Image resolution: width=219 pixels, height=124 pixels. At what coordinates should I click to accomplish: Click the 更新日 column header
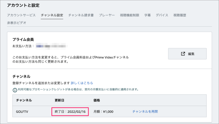59,100
